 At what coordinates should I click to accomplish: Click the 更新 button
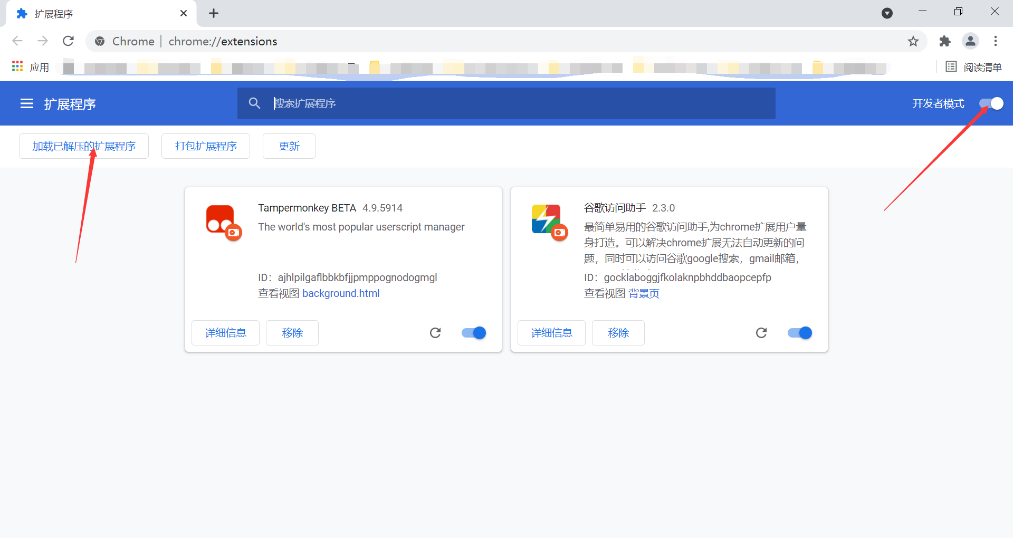[289, 146]
